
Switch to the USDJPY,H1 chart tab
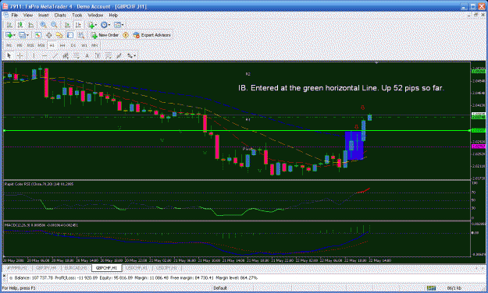click(x=167, y=267)
